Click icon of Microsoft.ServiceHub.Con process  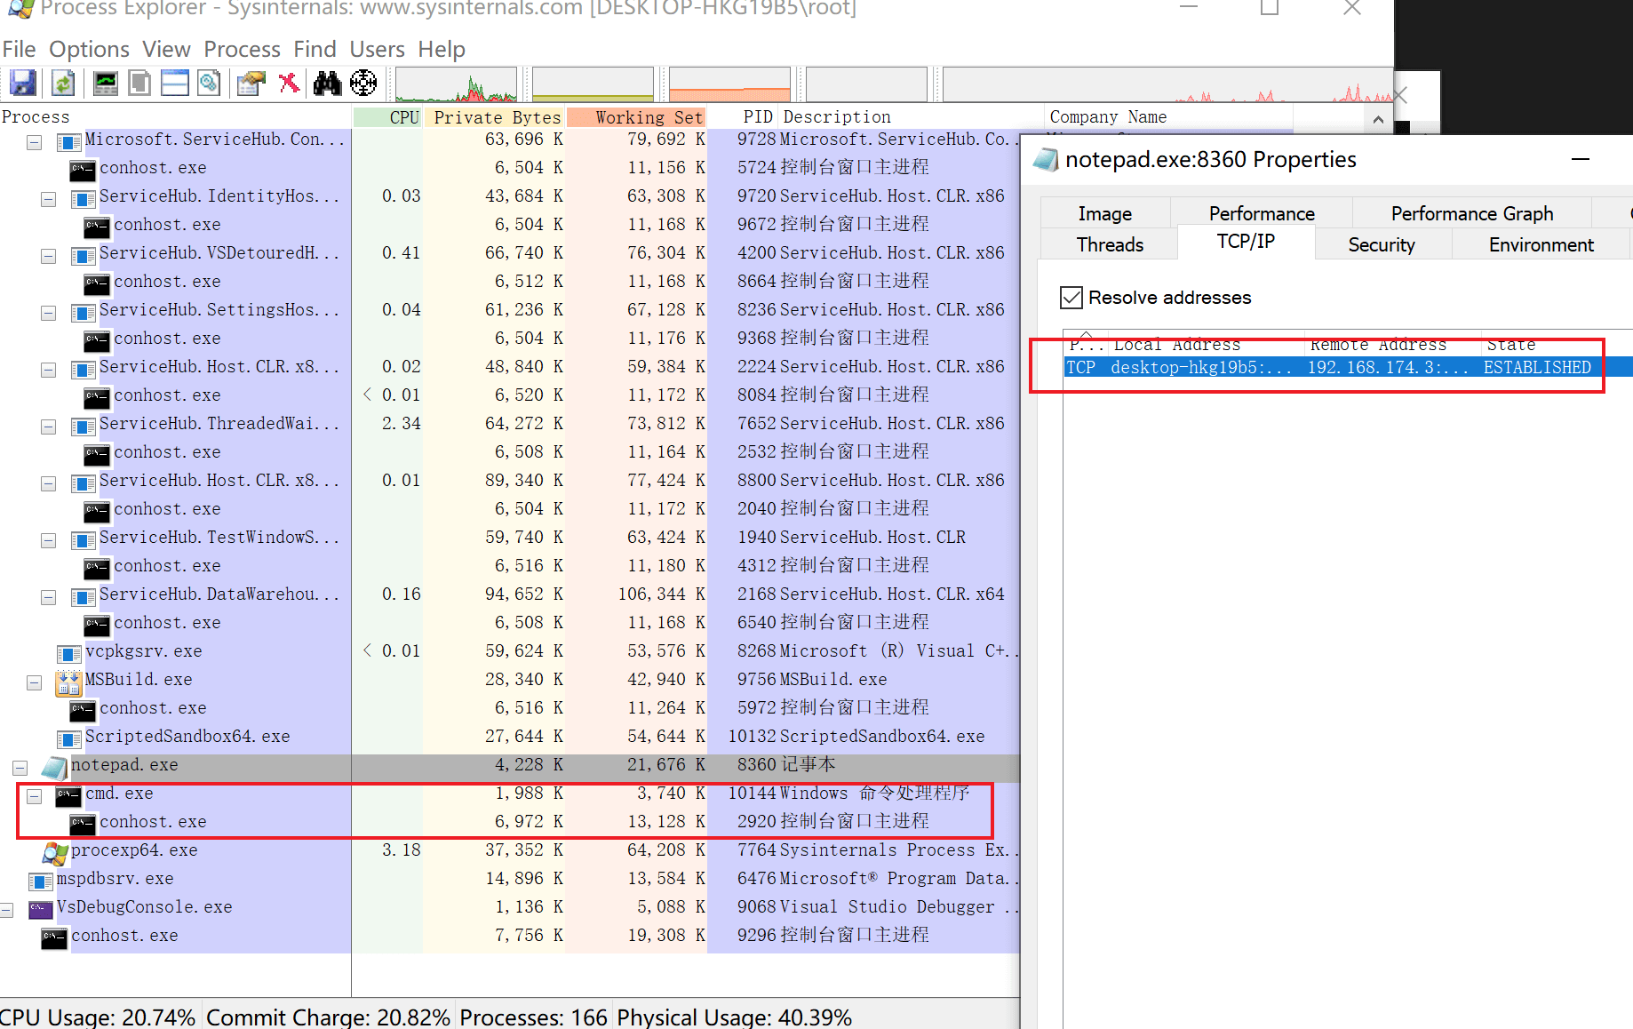point(69,141)
